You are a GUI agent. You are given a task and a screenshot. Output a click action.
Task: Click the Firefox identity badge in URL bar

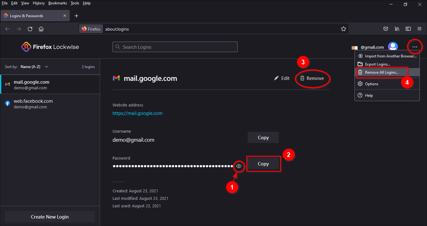(91, 29)
